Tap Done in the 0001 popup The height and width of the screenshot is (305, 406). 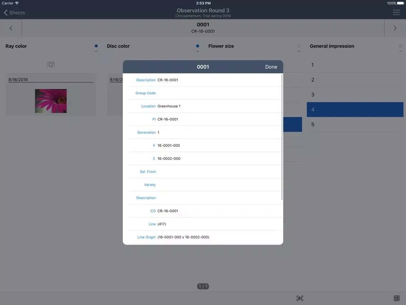click(x=271, y=67)
